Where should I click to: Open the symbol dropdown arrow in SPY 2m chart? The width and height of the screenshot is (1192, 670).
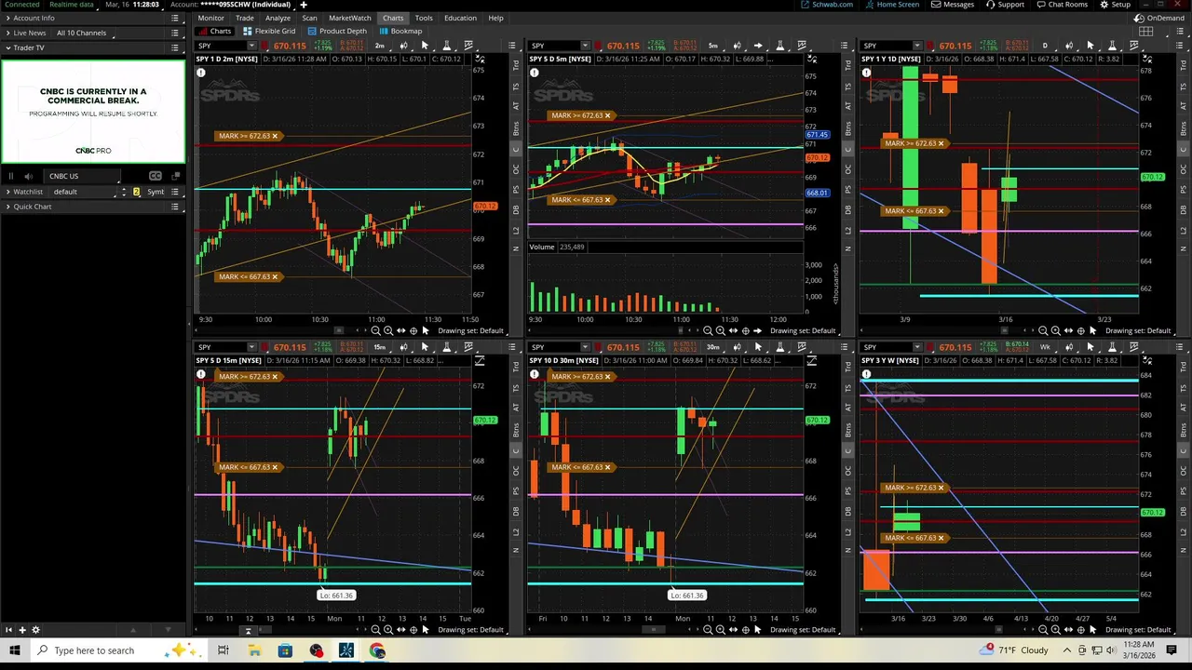point(251,46)
